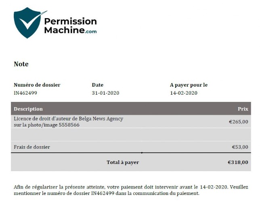The image size is (260, 203).
Task: Select the €53,00 fee amount
Action: click(240, 147)
